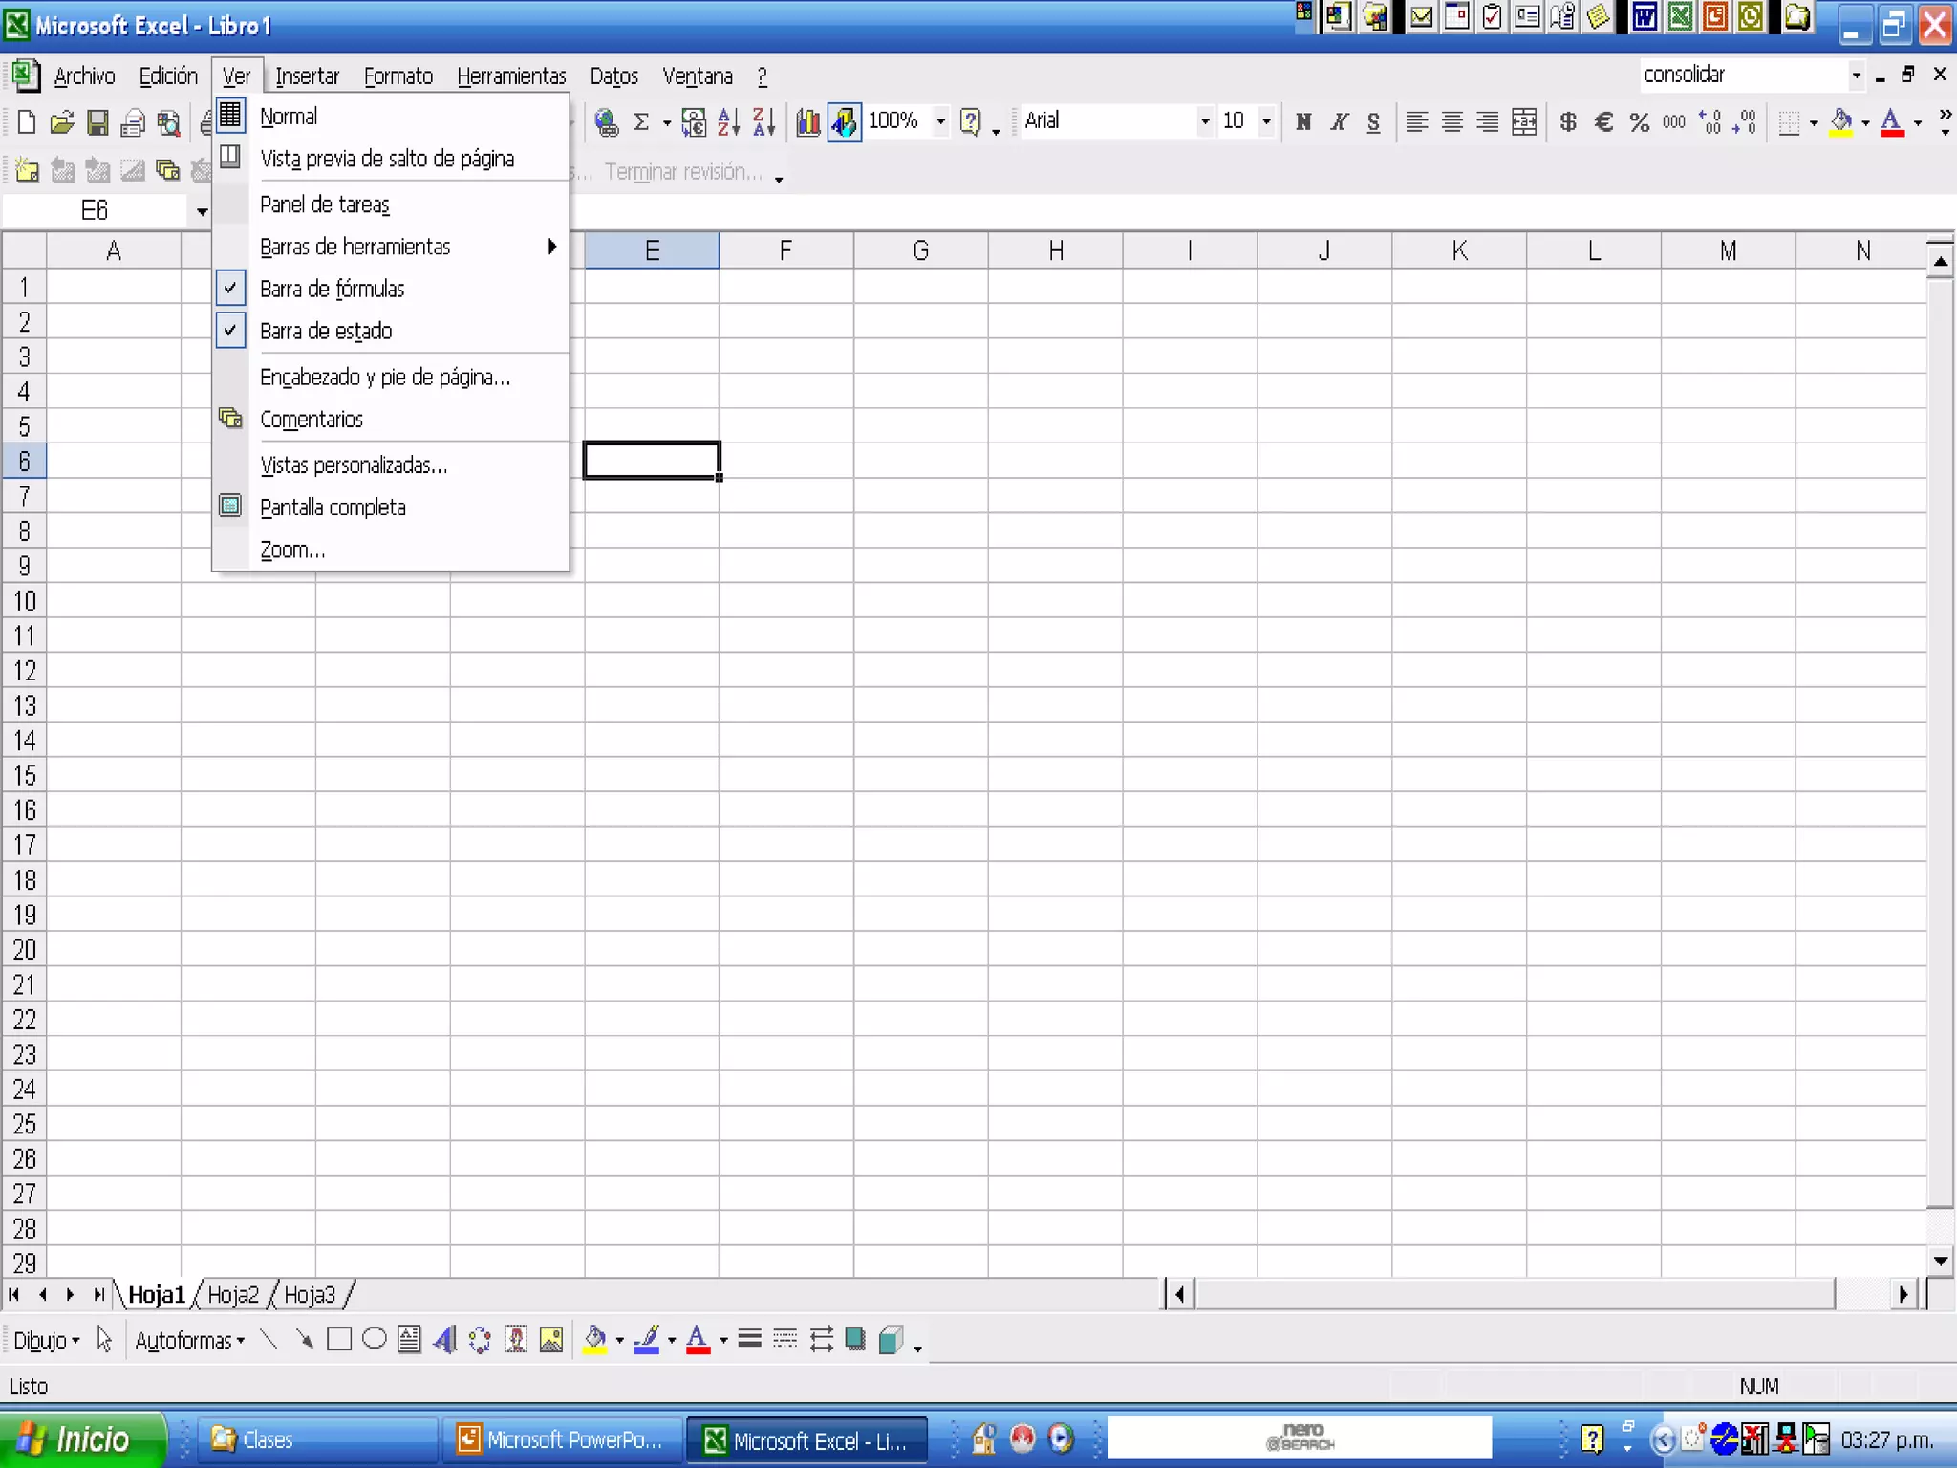Click the Merge and Center icon
Screen dimensions: 1957x1468
pyautogui.click(x=1524, y=121)
